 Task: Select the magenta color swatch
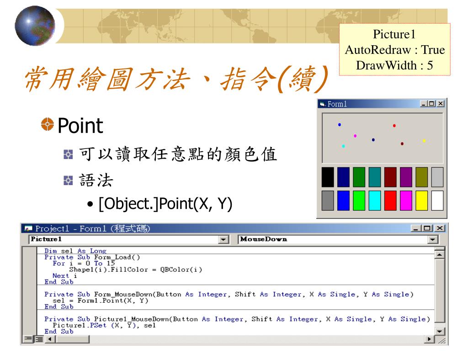406,201
